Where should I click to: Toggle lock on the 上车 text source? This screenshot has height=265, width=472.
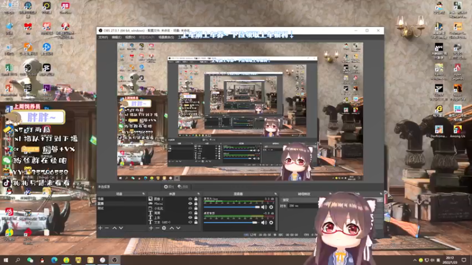pyautogui.click(x=196, y=217)
